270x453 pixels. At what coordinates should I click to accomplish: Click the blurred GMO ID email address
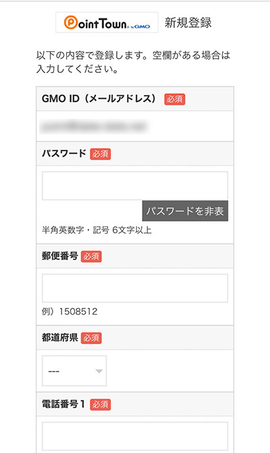click(x=94, y=126)
